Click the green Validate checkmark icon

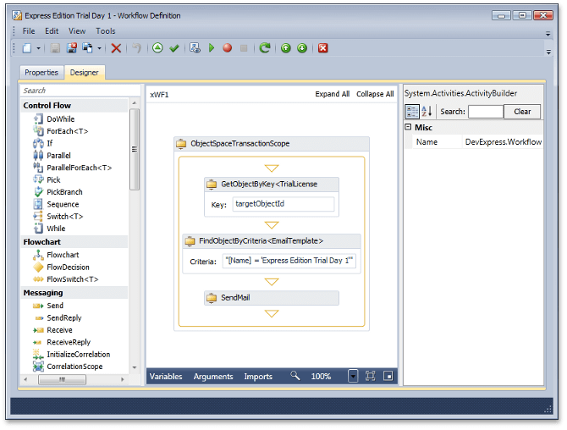coord(174,48)
